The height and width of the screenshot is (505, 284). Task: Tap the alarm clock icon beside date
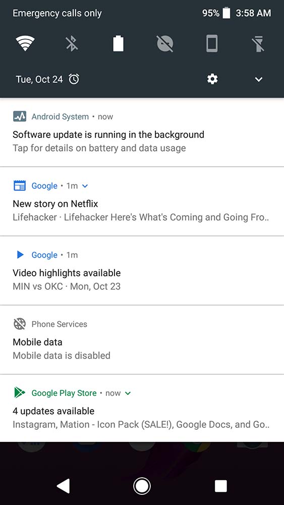coord(74,79)
